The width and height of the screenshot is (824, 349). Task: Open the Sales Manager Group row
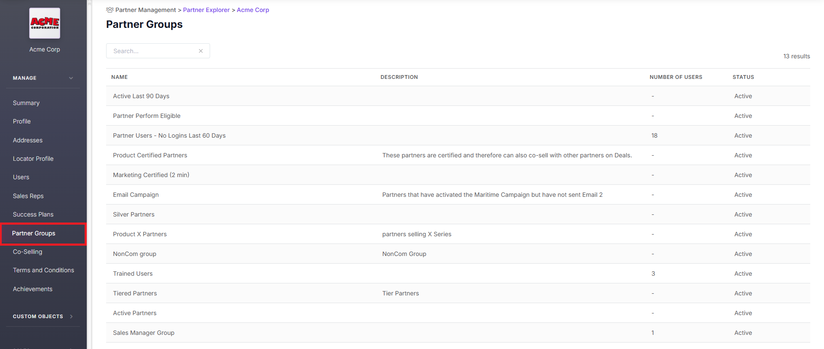coord(143,333)
